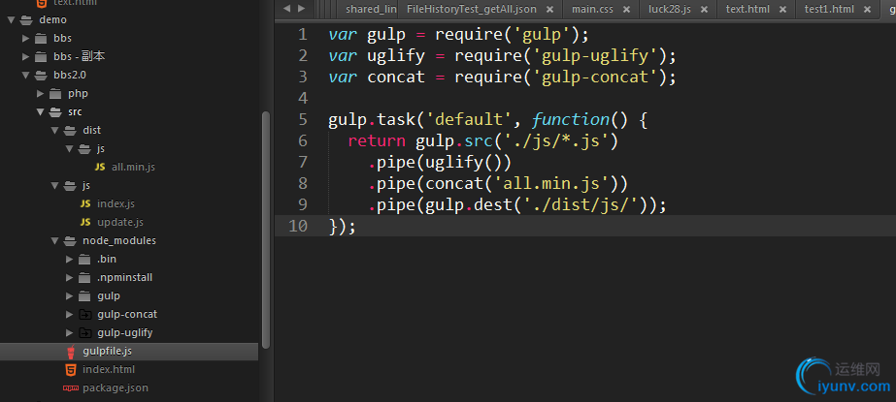The image size is (896, 402).
Task: Click the next tab right arrow
Action: pos(301,9)
